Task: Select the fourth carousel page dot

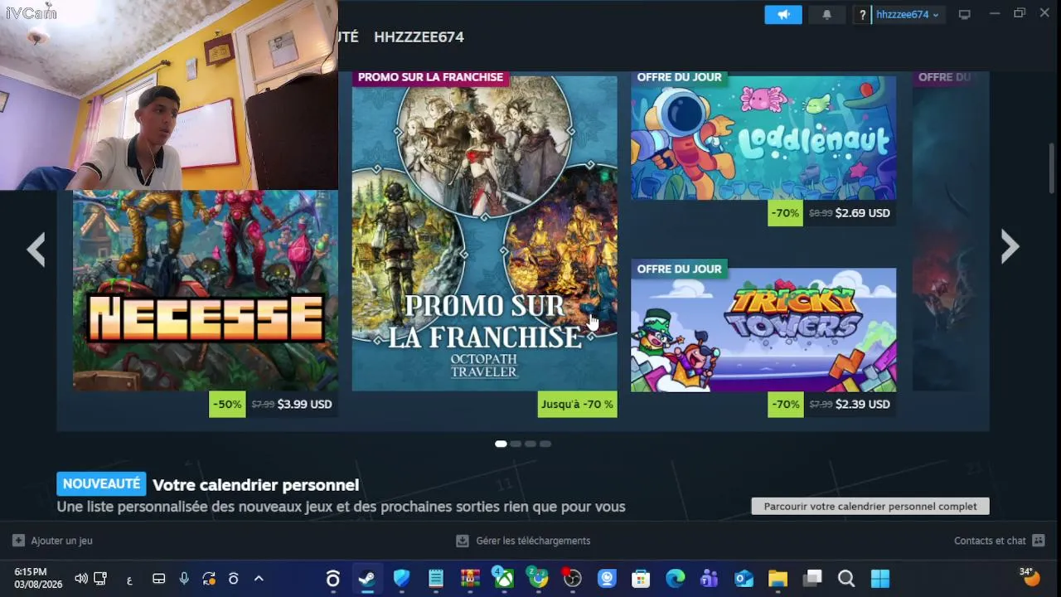Action: point(545,444)
